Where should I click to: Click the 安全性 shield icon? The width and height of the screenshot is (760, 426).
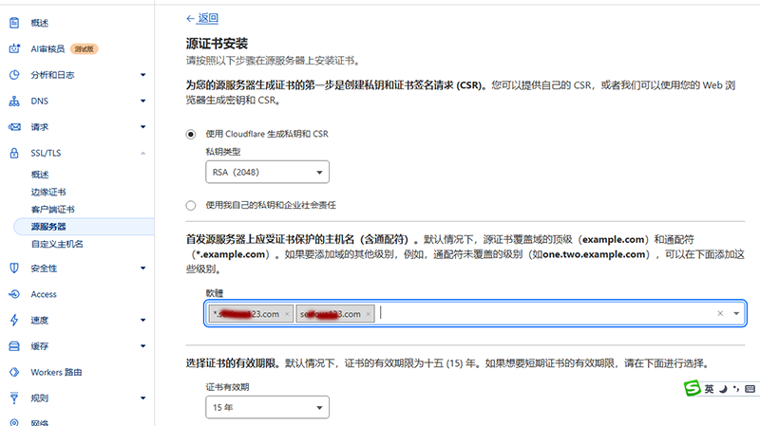coord(14,269)
